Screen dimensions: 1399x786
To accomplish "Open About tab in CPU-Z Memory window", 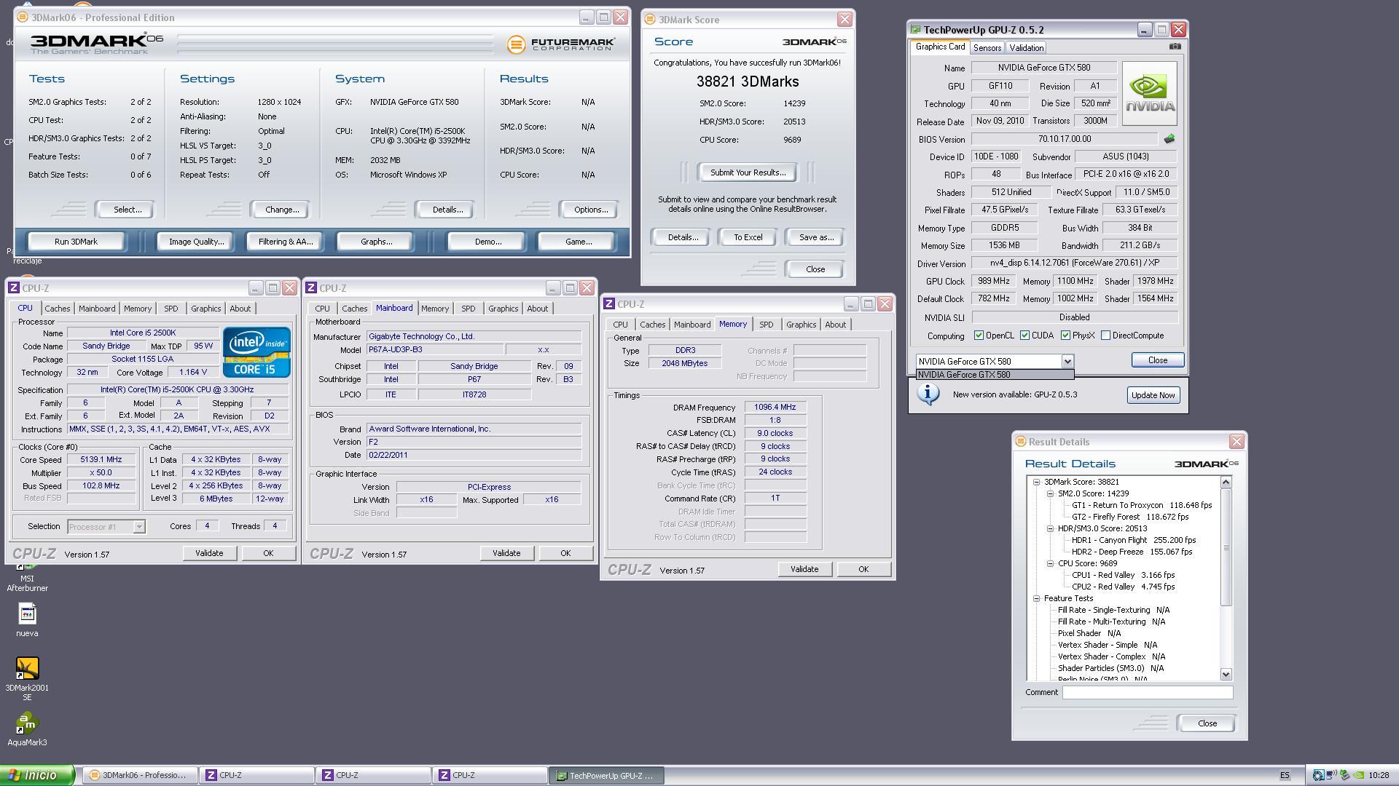I will pos(835,325).
